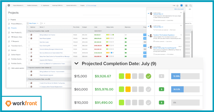The height and width of the screenshot is (112, 214).
Task: Click Pin current page link
Action: (x=92, y=6)
